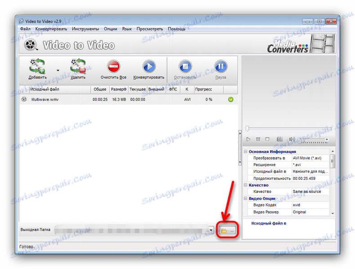Open the Помощь menu
This screenshot has height=269, width=355.
point(177,29)
